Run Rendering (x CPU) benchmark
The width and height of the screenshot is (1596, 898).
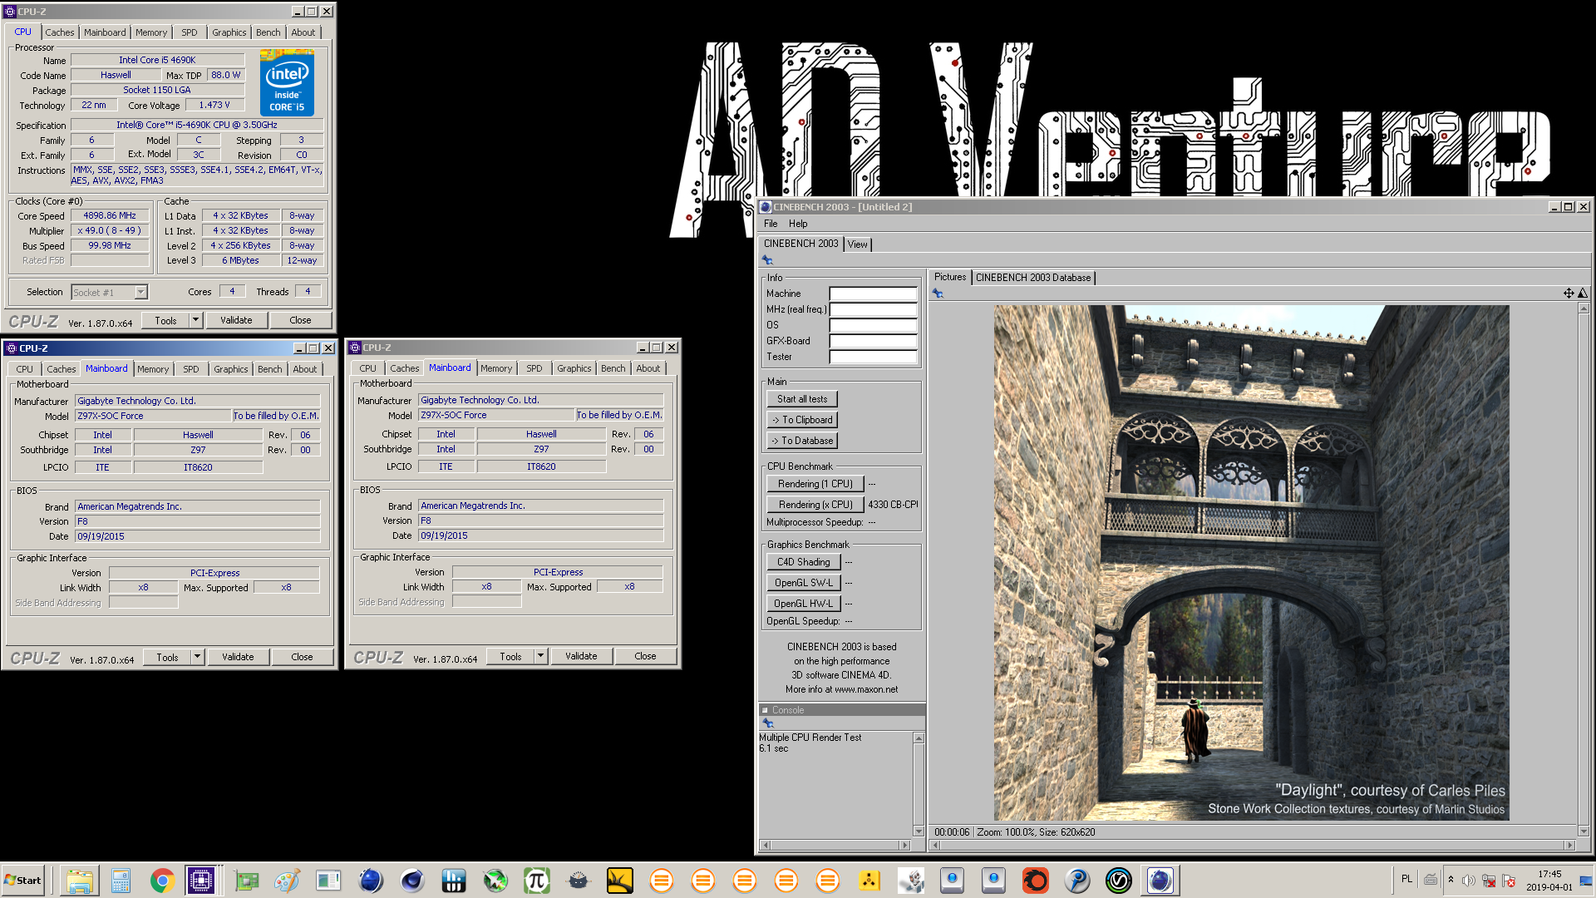pos(815,505)
